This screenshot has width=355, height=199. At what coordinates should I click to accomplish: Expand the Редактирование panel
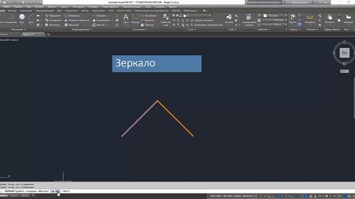click(82, 29)
